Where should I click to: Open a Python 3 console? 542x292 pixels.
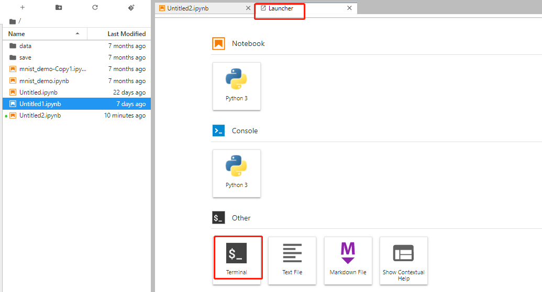237,173
